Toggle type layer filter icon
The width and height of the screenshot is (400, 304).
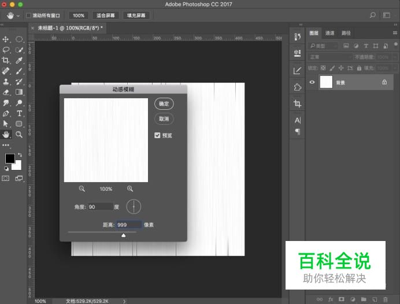point(366,46)
